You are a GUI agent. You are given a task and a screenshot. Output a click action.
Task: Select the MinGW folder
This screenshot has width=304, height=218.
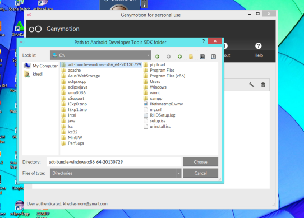[72, 138]
